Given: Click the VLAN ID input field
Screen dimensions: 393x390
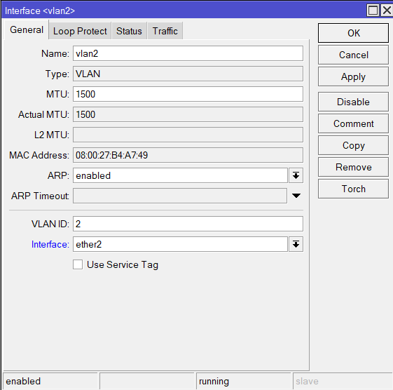Looking at the screenshot, I should (x=188, y=224).
